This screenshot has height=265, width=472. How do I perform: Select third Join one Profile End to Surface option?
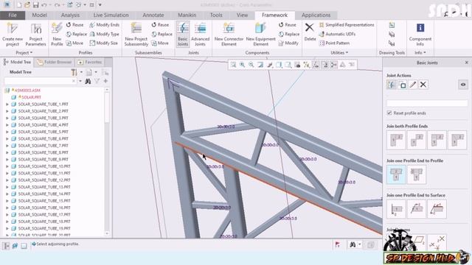(437, 209)
